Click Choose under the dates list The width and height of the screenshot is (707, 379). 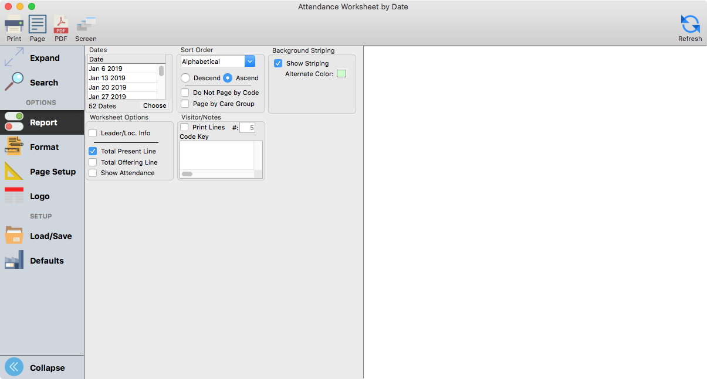click(154, 106)
